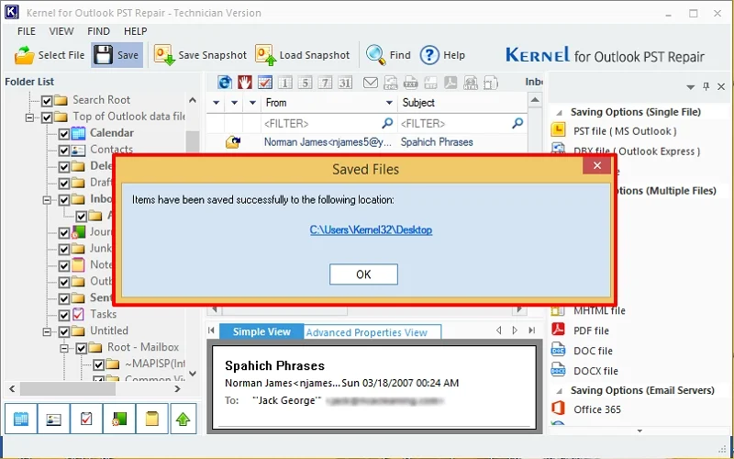This screenshot has width=734, height=459.
Task: Click OK in the Saved Files dialog
Action: click(363, 274)
